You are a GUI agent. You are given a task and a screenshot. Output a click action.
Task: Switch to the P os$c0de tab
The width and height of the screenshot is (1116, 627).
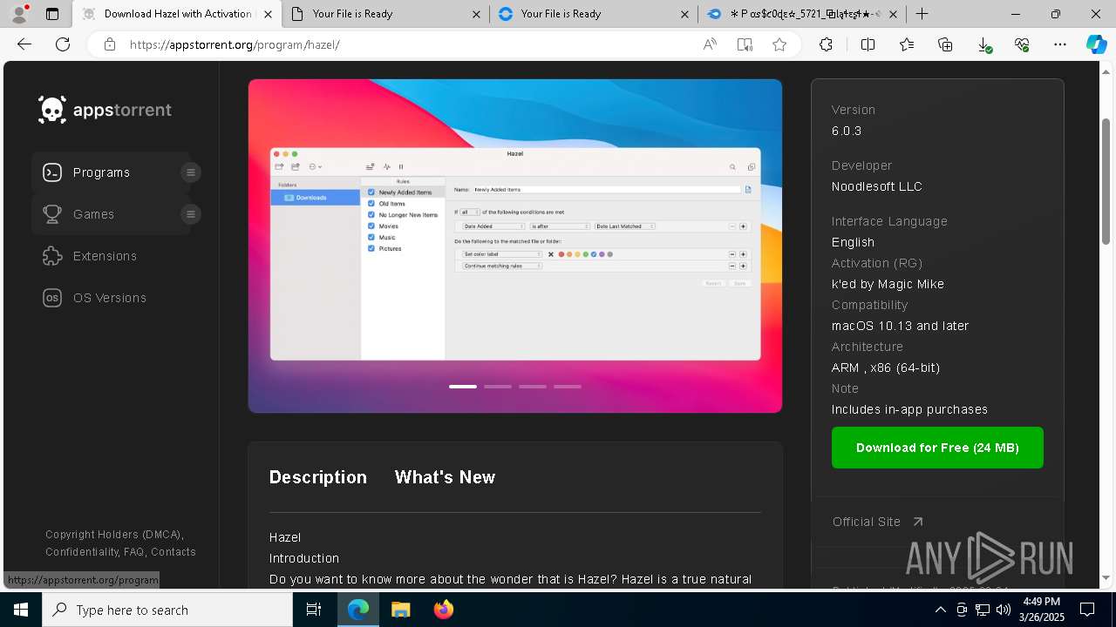pos(802,14)
